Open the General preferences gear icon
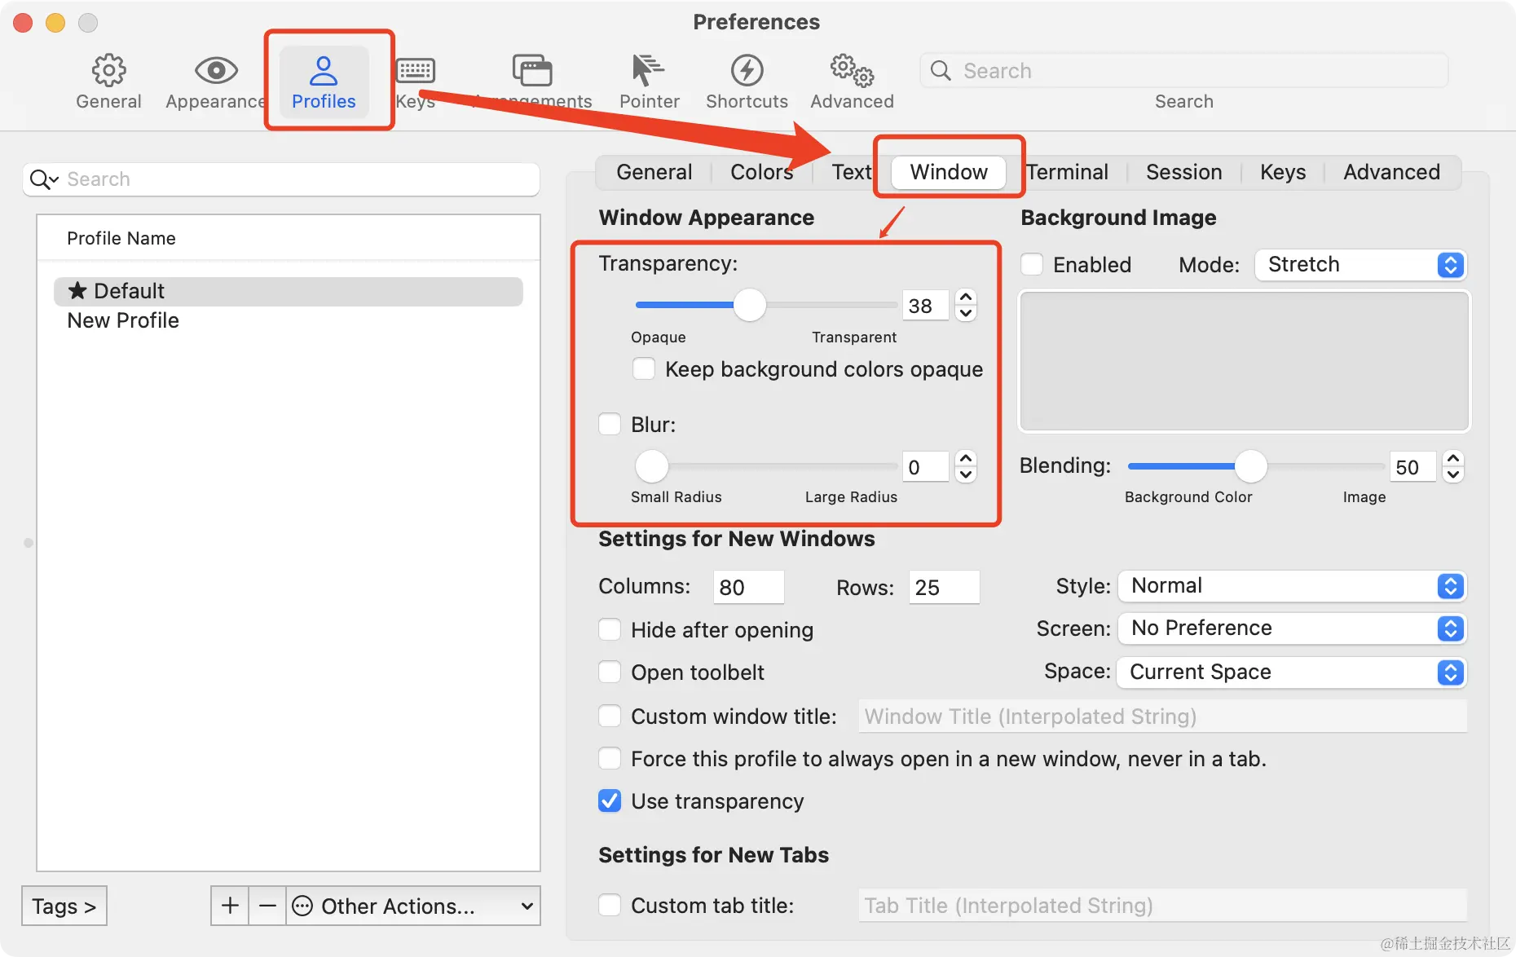The width and height of the screenshot is (1516, 957). (x=108, y=71)
